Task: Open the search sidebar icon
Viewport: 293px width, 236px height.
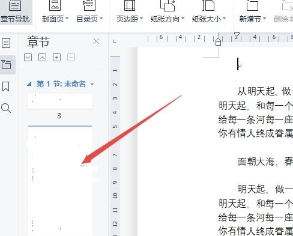Action: (6, 108)
